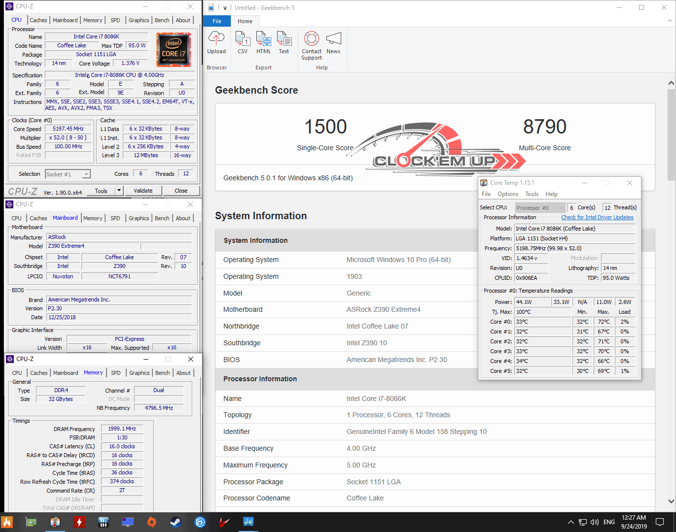This screenshot has height=532, width=676.
Task: Open Steam from the taskbar
Action: [x=176, y=522]
